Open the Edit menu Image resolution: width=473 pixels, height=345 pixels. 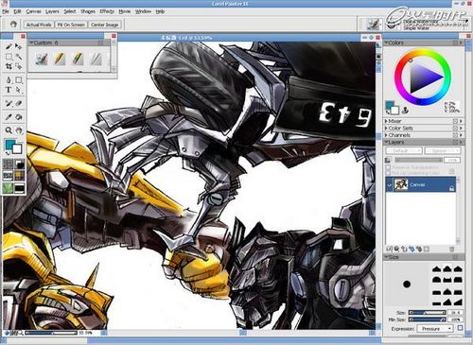point(17,11)
